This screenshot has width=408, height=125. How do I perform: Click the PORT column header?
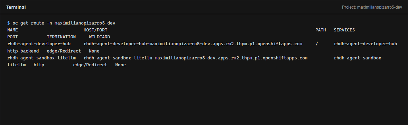[x=12, y=37]
